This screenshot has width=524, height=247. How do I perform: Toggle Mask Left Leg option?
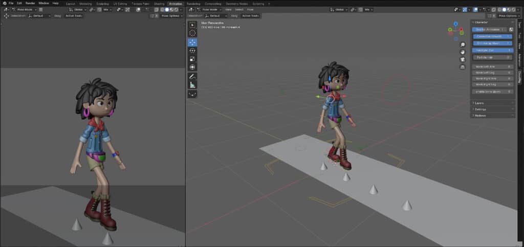493,73
